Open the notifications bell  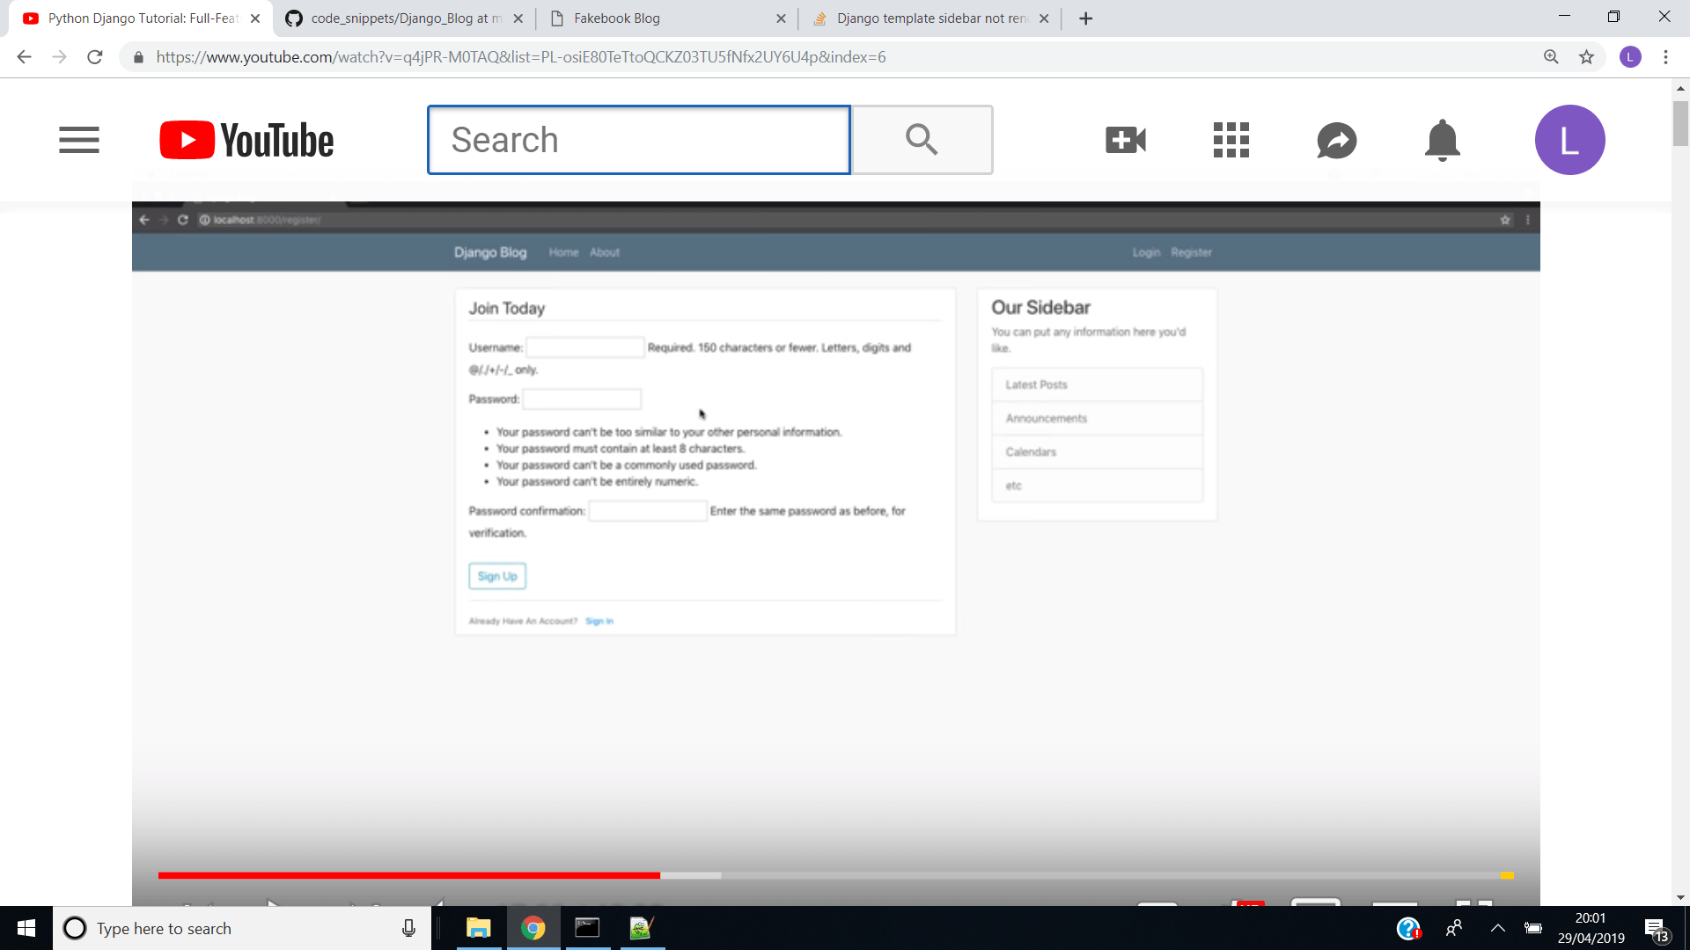(1441, 139)
